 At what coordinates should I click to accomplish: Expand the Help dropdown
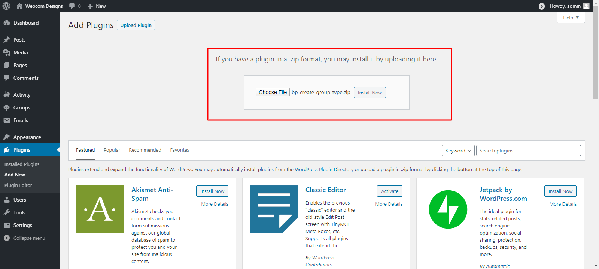coord(571,18)
